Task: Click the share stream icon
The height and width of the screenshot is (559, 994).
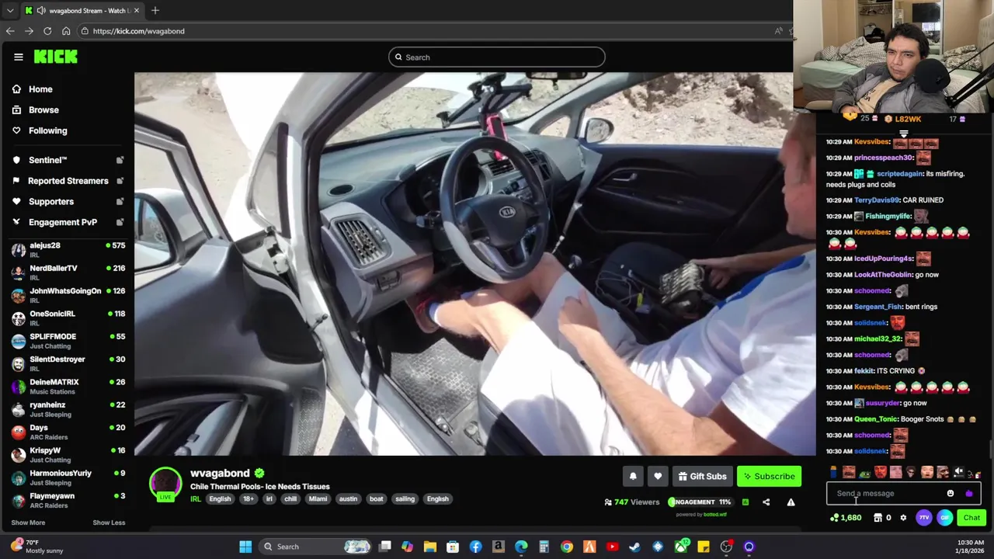Action: (766, 502)
